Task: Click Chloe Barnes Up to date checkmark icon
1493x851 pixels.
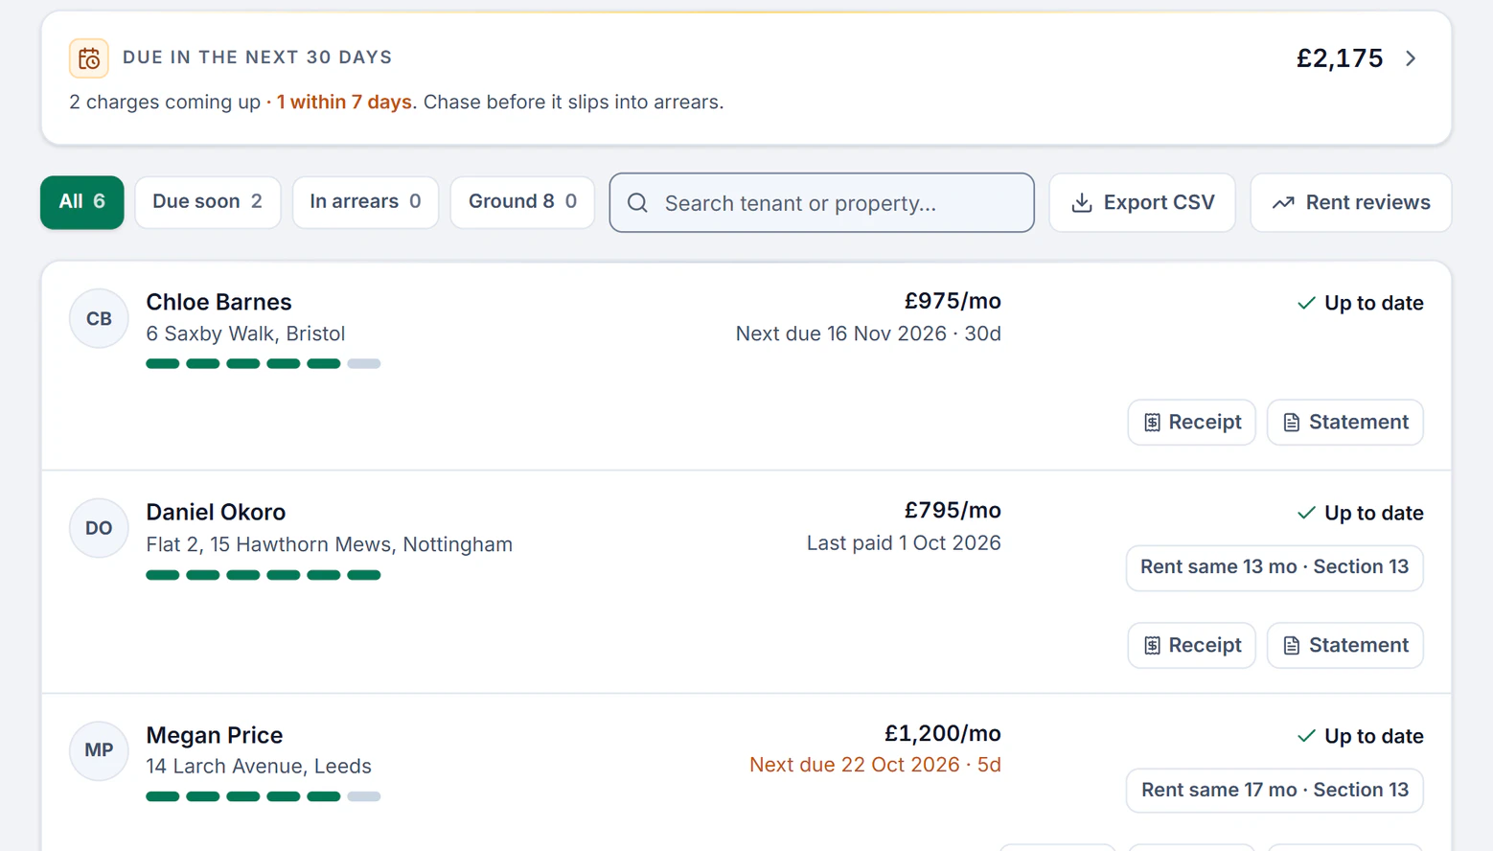Action: 1306,303
